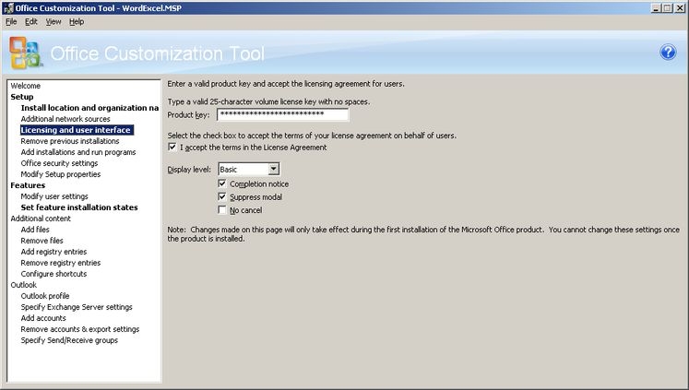Open Outlook profile page
The image size is (689, 390).
click(x=45, y=296)
